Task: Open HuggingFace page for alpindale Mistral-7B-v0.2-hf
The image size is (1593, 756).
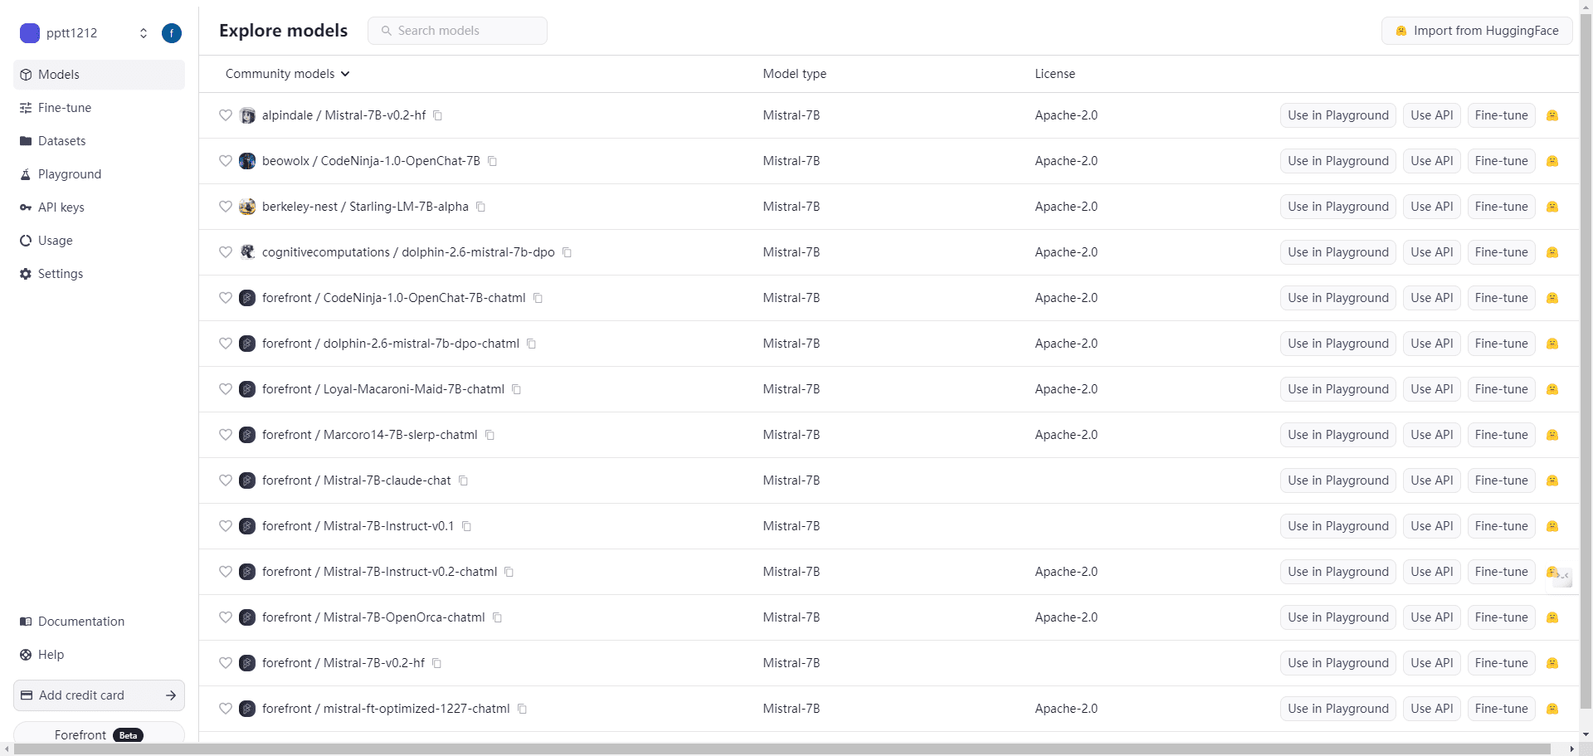Action: coord(1552,115)
